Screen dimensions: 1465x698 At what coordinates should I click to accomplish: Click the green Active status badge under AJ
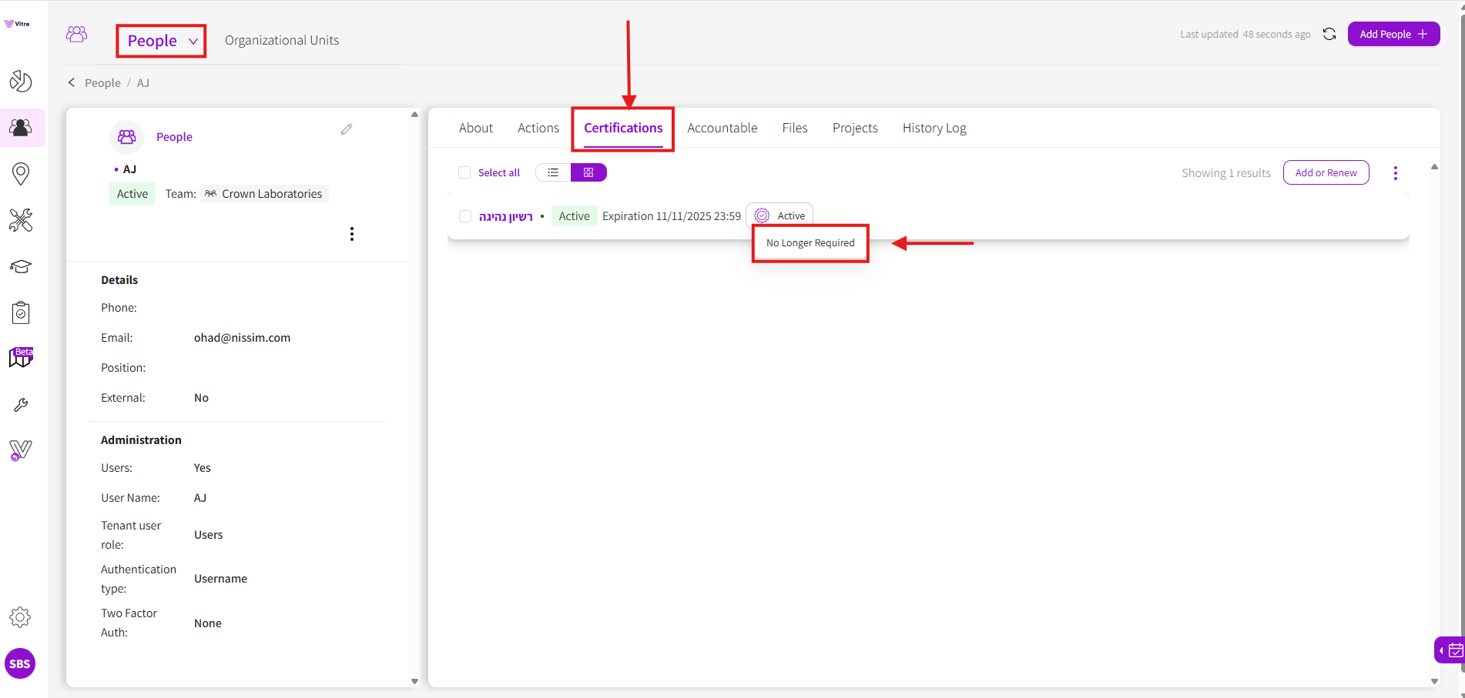click(132, 194)
